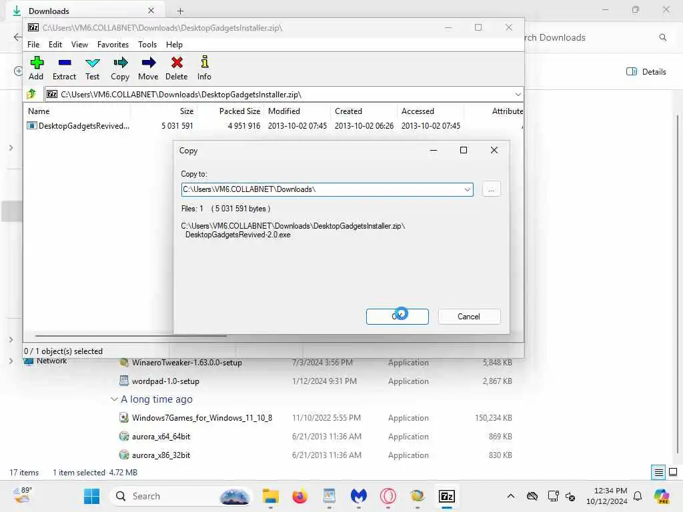Select wordpad-1.0-setup file in Explorer
683x512 pixels.
[165, 381]
